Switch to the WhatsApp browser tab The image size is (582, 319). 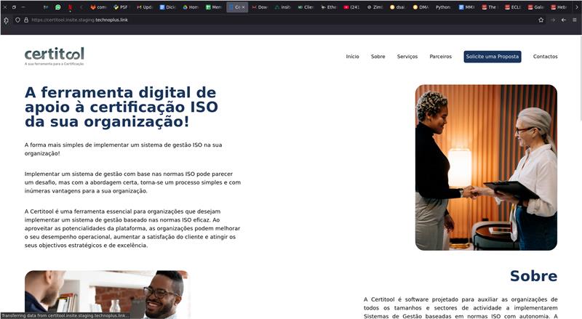tap(58, 7)
